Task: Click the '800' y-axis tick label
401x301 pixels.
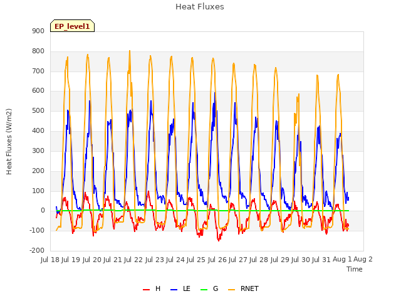Action: click(x=38, y=51)
